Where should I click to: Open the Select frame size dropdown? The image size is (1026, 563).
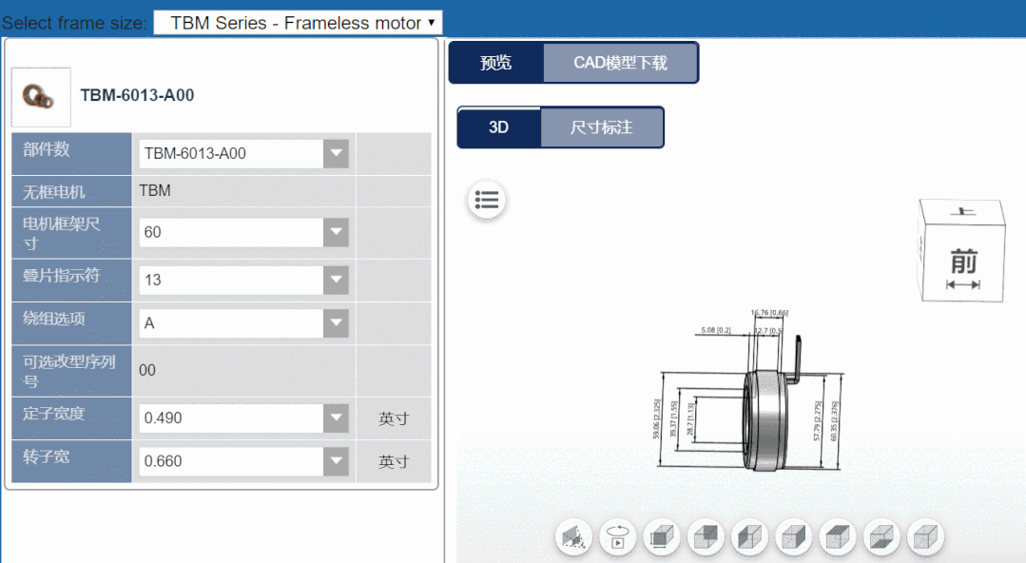coord(298,23)
